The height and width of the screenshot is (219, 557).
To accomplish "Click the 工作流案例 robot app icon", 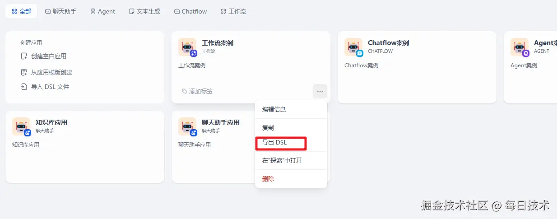I will click(187, 47).
